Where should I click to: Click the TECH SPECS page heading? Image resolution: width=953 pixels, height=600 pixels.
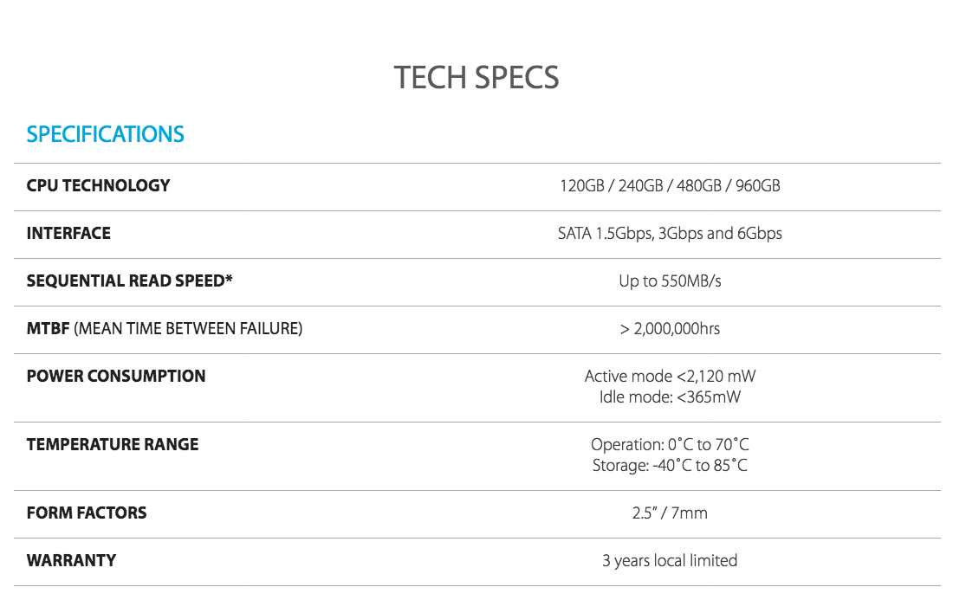[x=476, y=78]
